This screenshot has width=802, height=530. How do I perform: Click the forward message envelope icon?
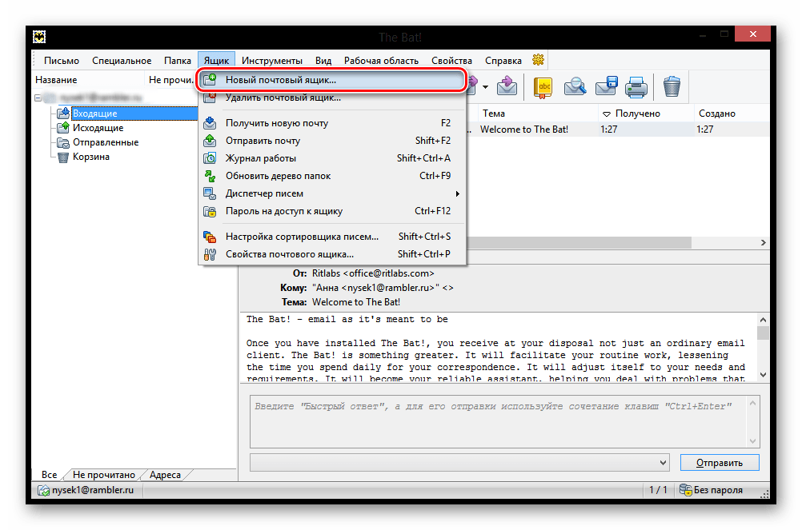coord(507,86)
